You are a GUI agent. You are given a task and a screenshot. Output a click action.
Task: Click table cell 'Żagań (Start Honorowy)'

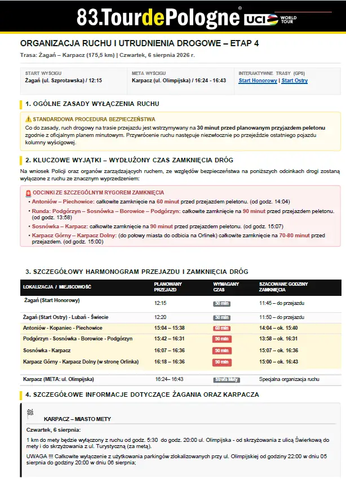coord(52,300)
